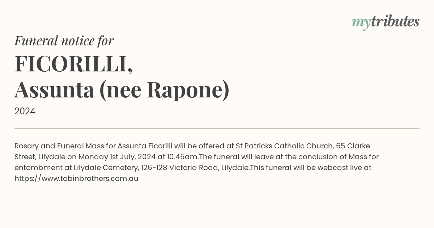Click the mytributes logo

pos(386,22)
